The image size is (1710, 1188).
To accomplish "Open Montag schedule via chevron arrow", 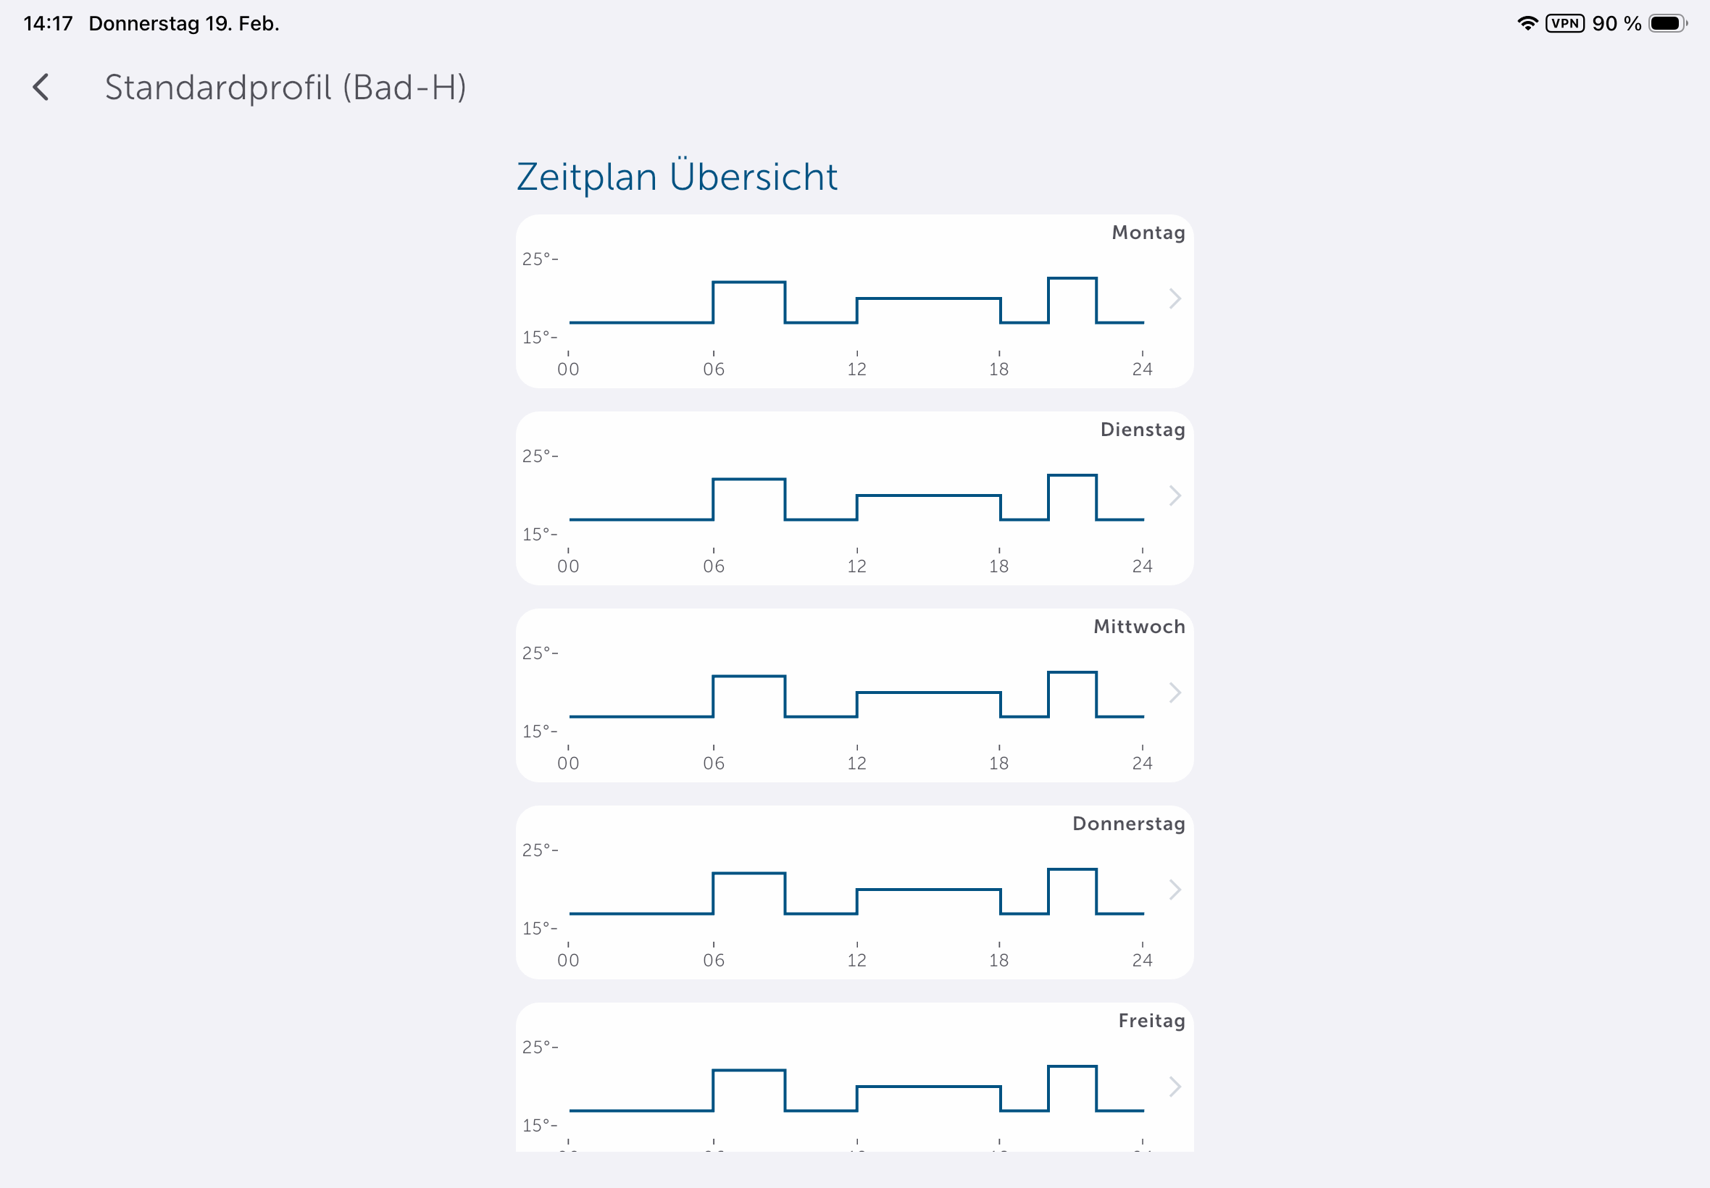I will [1175, 298].
